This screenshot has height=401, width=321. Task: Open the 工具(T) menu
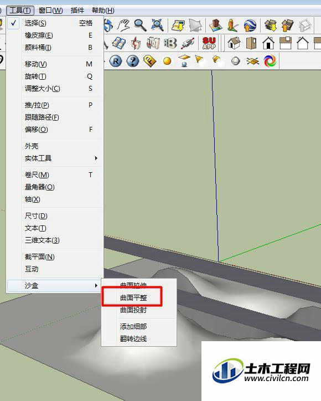[20, 11]
